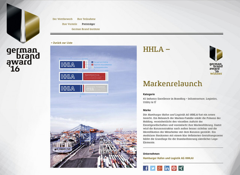240x175 pixels.
Task: Share the page on LinkedIn
Action: click(166, 168)
